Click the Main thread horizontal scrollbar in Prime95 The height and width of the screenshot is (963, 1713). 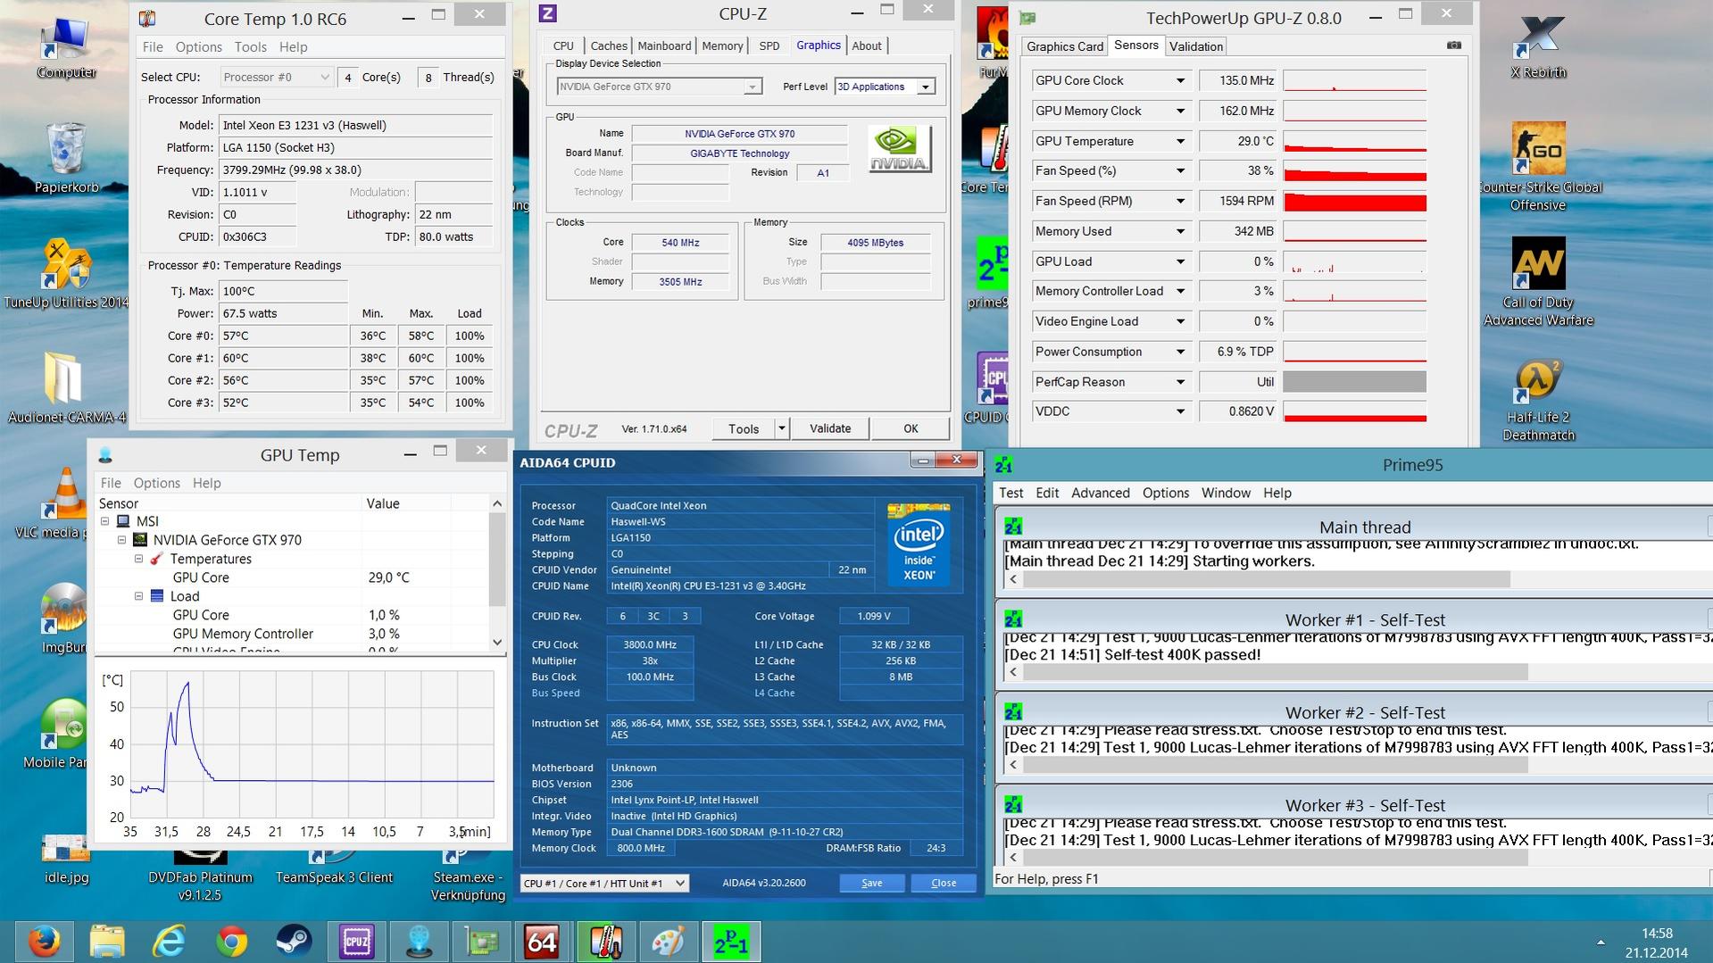[1266, 579]
